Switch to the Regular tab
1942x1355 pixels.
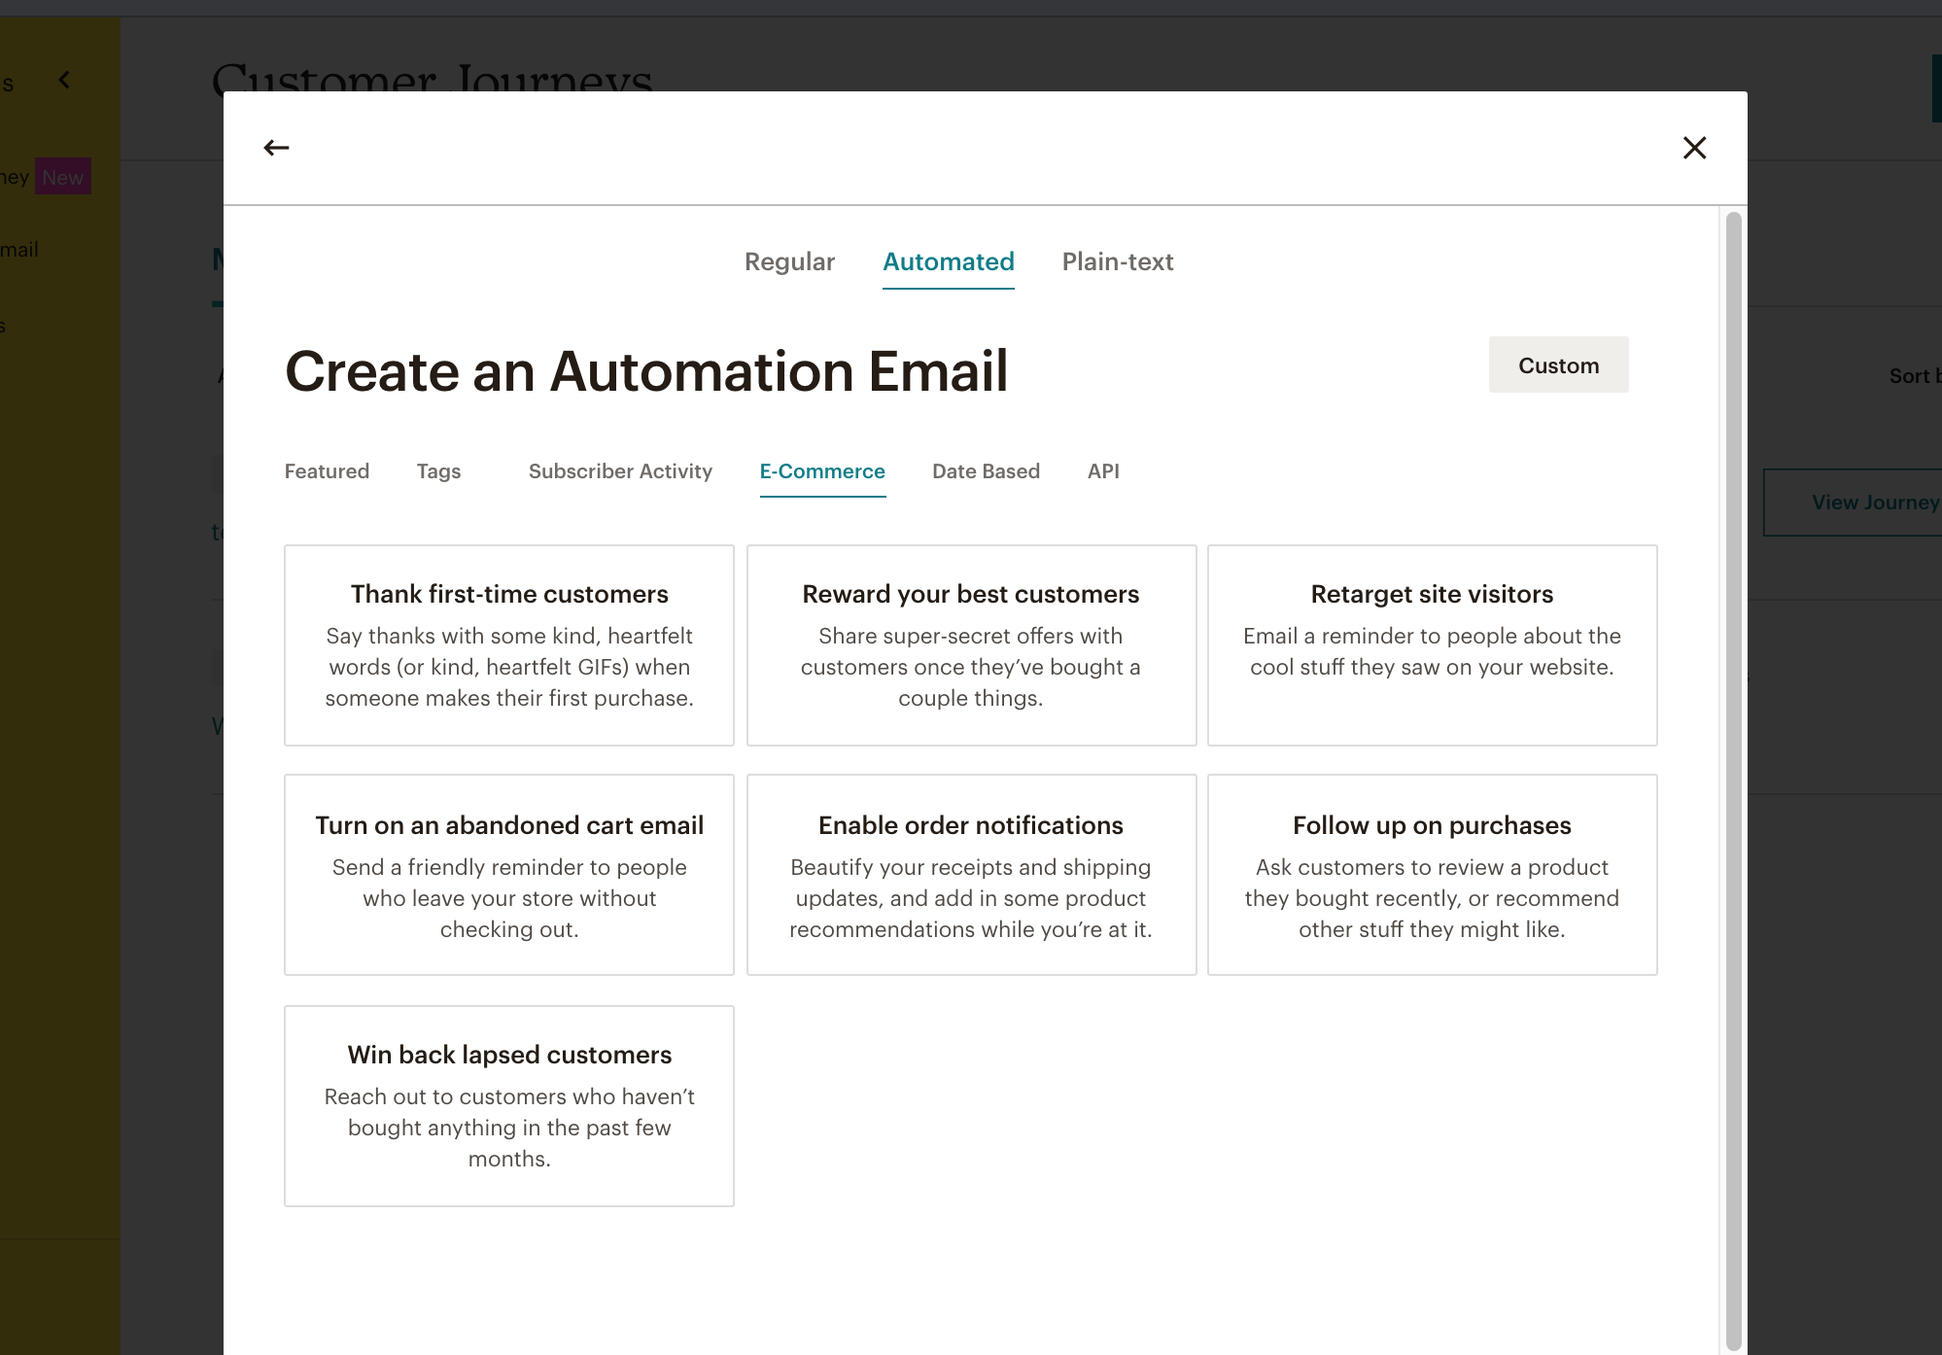pyautogui.click(x=789, y=261)
